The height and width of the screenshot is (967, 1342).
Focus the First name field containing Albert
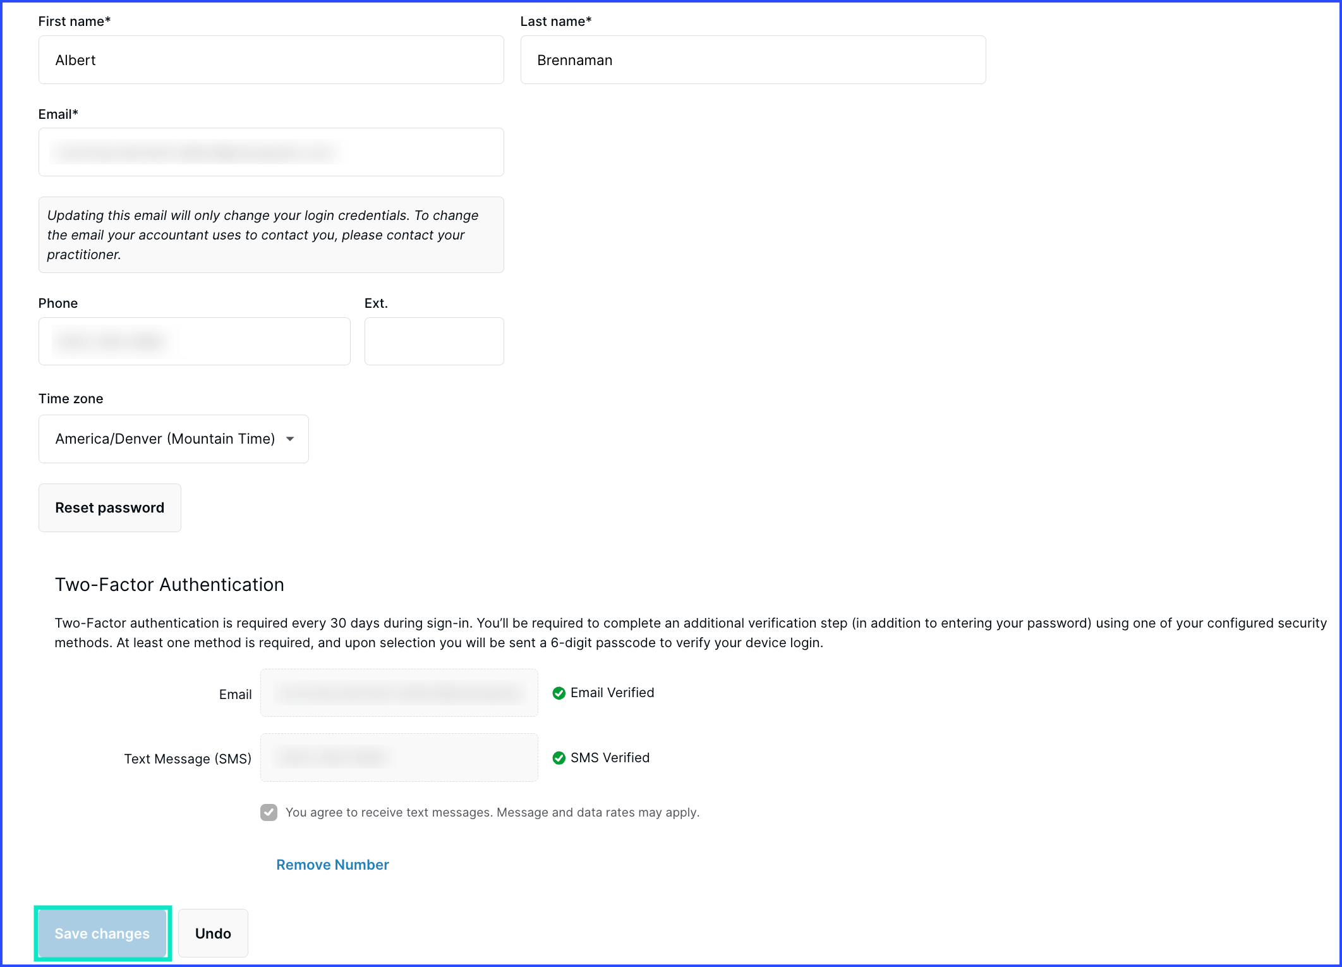[x=270, y=60]
